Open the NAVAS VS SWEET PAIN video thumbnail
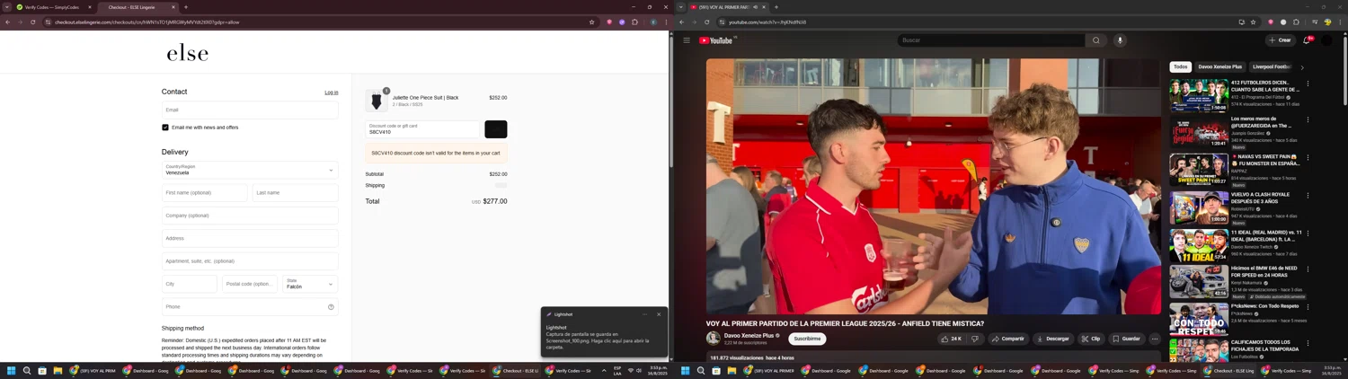The width and height of the screenshot is (1348, 379). click(x=1199, y=169)
